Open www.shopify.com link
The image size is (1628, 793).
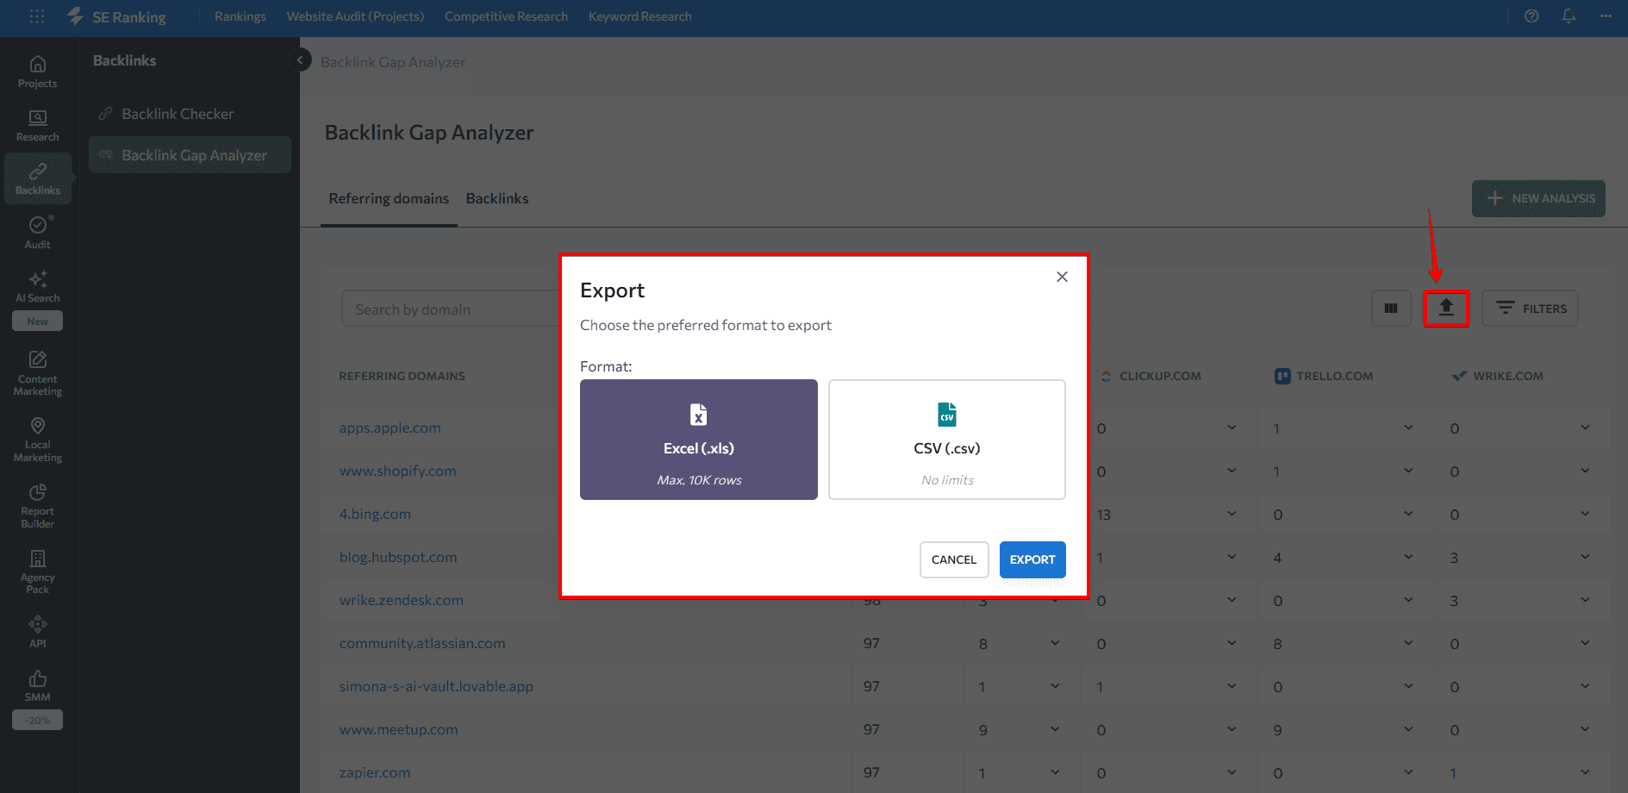(x=397, y=471)
